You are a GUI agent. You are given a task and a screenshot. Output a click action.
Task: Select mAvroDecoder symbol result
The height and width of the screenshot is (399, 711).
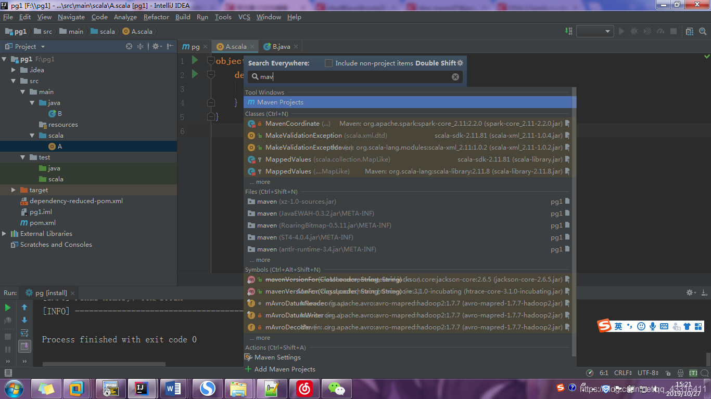(408, 327)
